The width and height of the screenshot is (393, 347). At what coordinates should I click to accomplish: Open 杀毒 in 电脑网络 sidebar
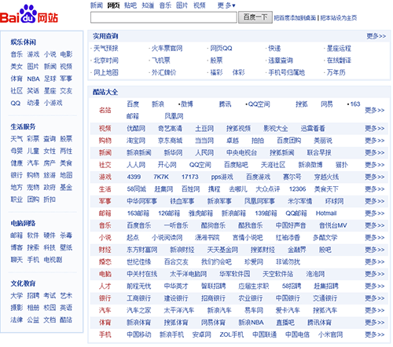[66, 236]
